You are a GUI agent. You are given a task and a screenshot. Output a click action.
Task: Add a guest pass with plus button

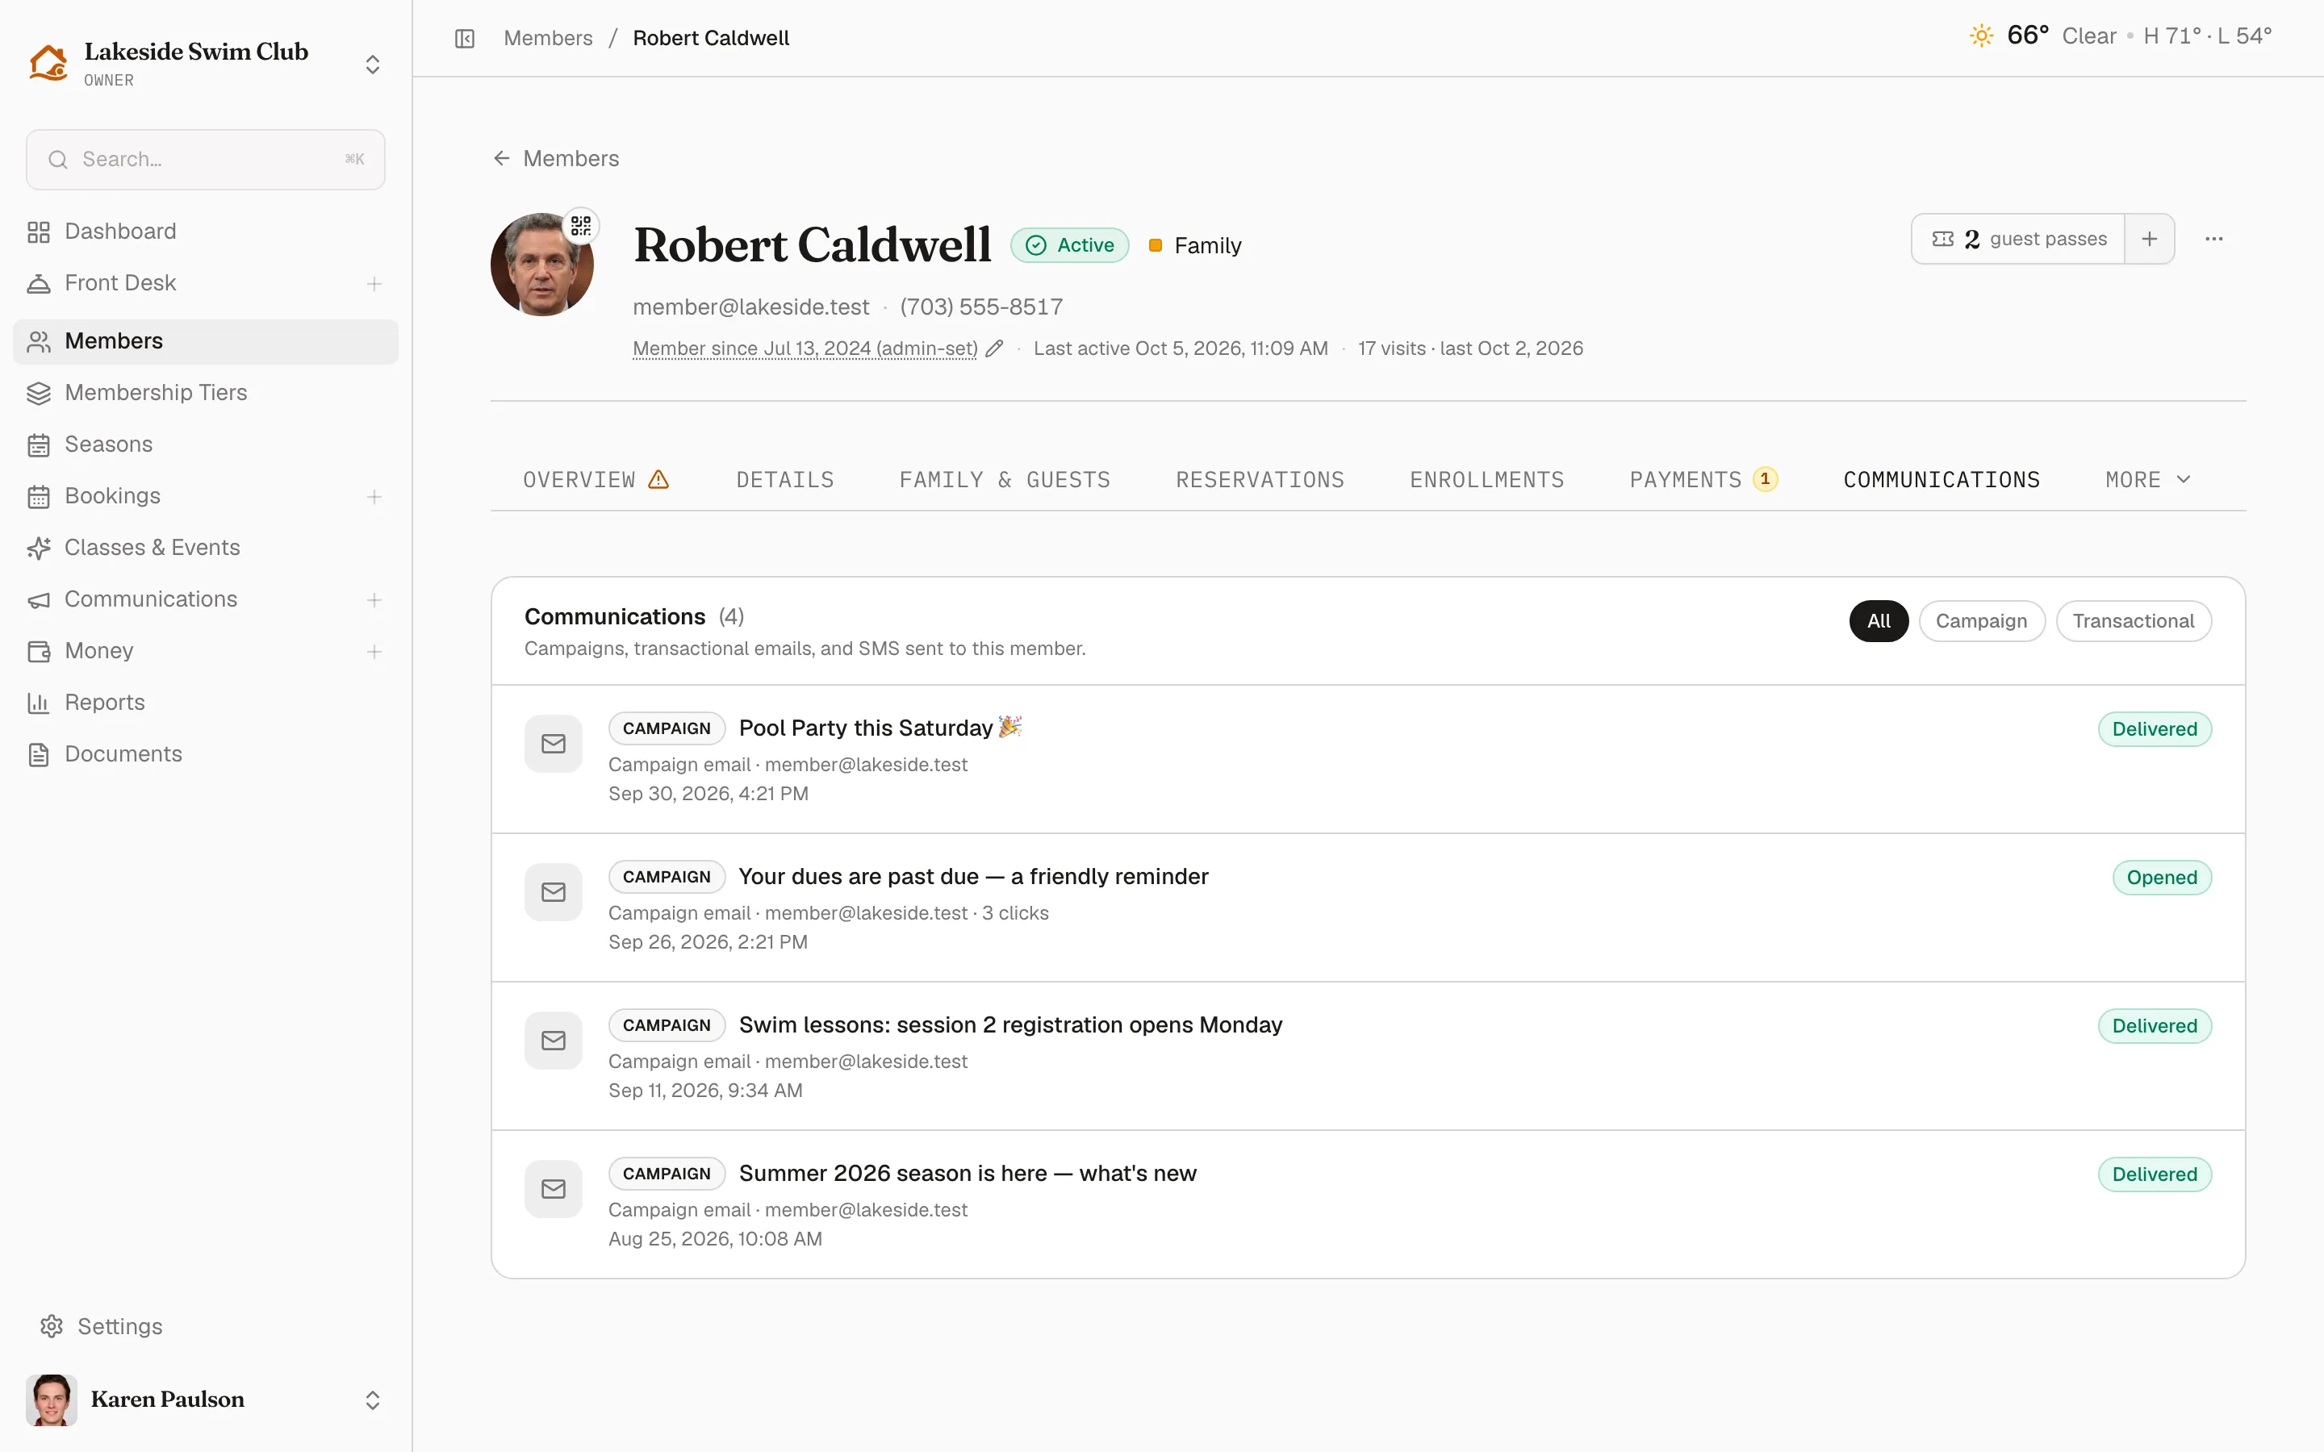click(2149, 239)
